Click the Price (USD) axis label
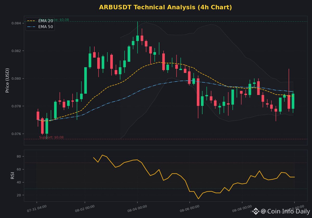The image size is (312, 218). 8,80
